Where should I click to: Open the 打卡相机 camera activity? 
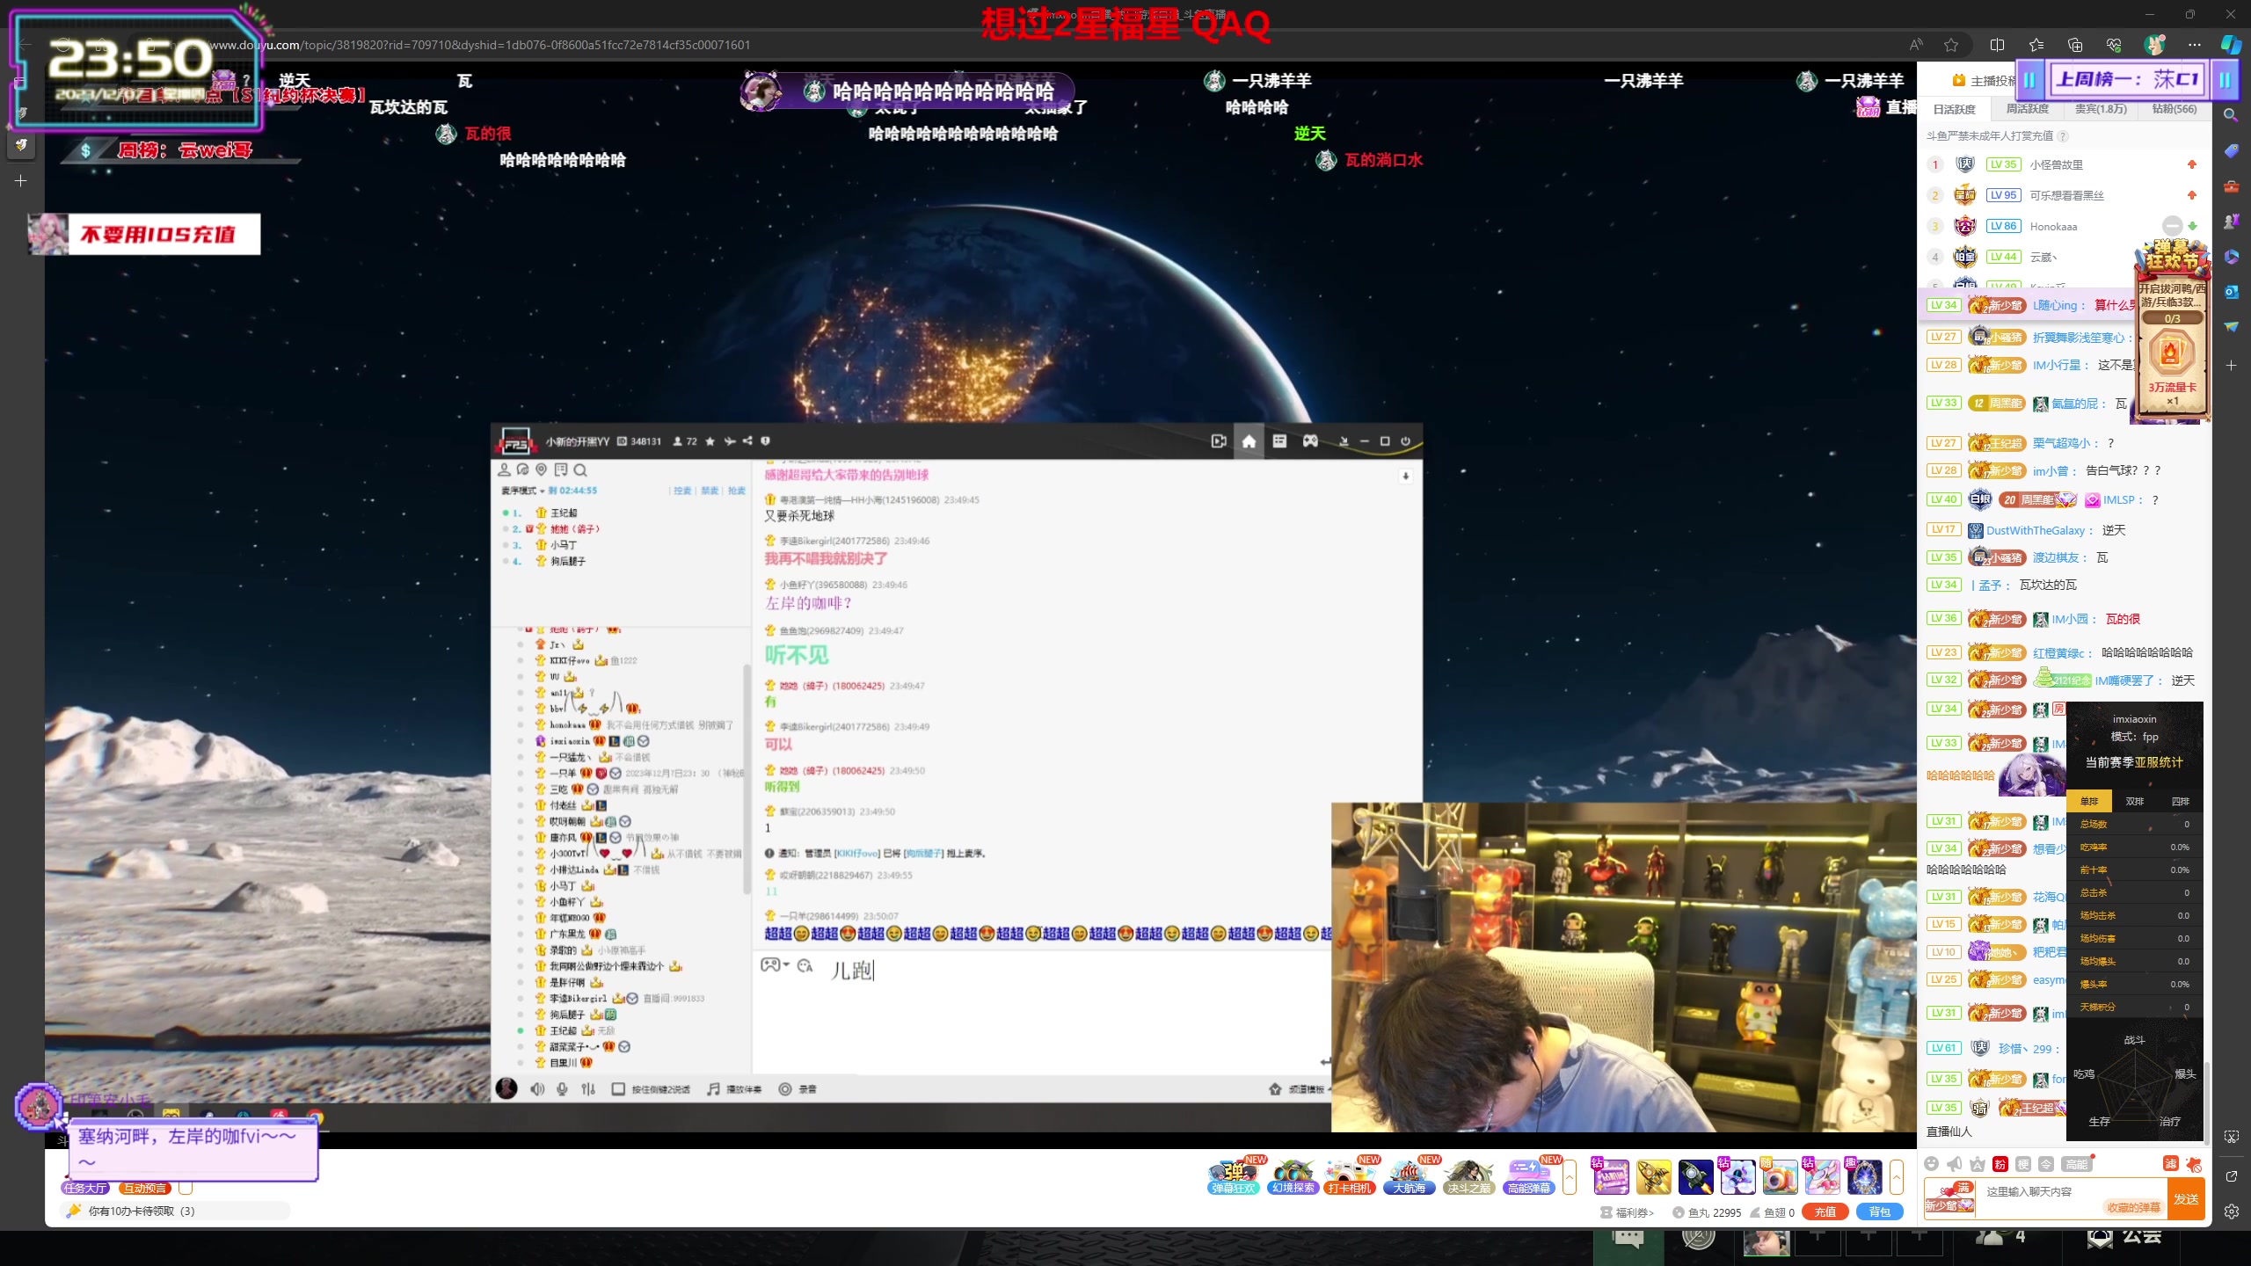(x=1350, y=1175)
